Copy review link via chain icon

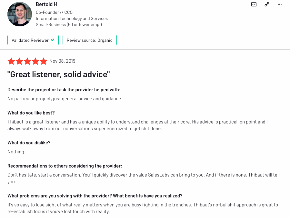pyautogui.click(x=267, y=4)
